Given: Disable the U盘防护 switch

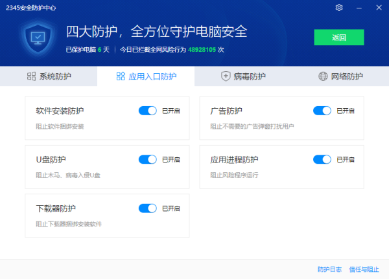Looking at the screenshot, I should point(148,160).
